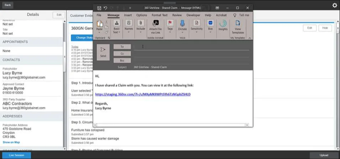Screen dimensions: 340x159
Task: Open the settings gear in 360 SiteView
Action: [334, 6]
